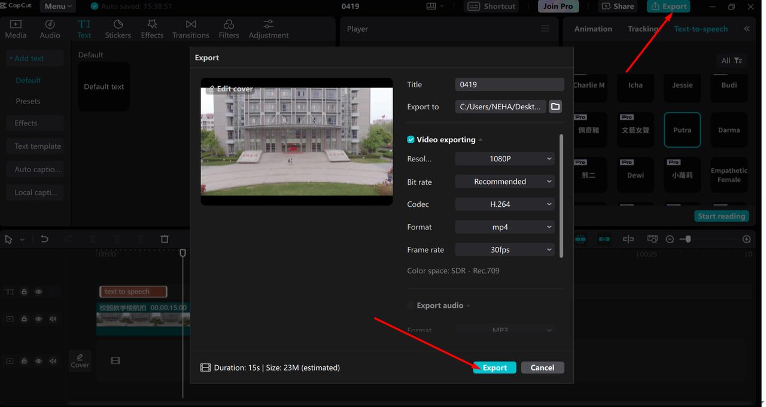This screenshot has height=407, width=766.
Task: Click the undo arrow in timeline toolbar
Action: pyautogui.click(x=44, y=239)
